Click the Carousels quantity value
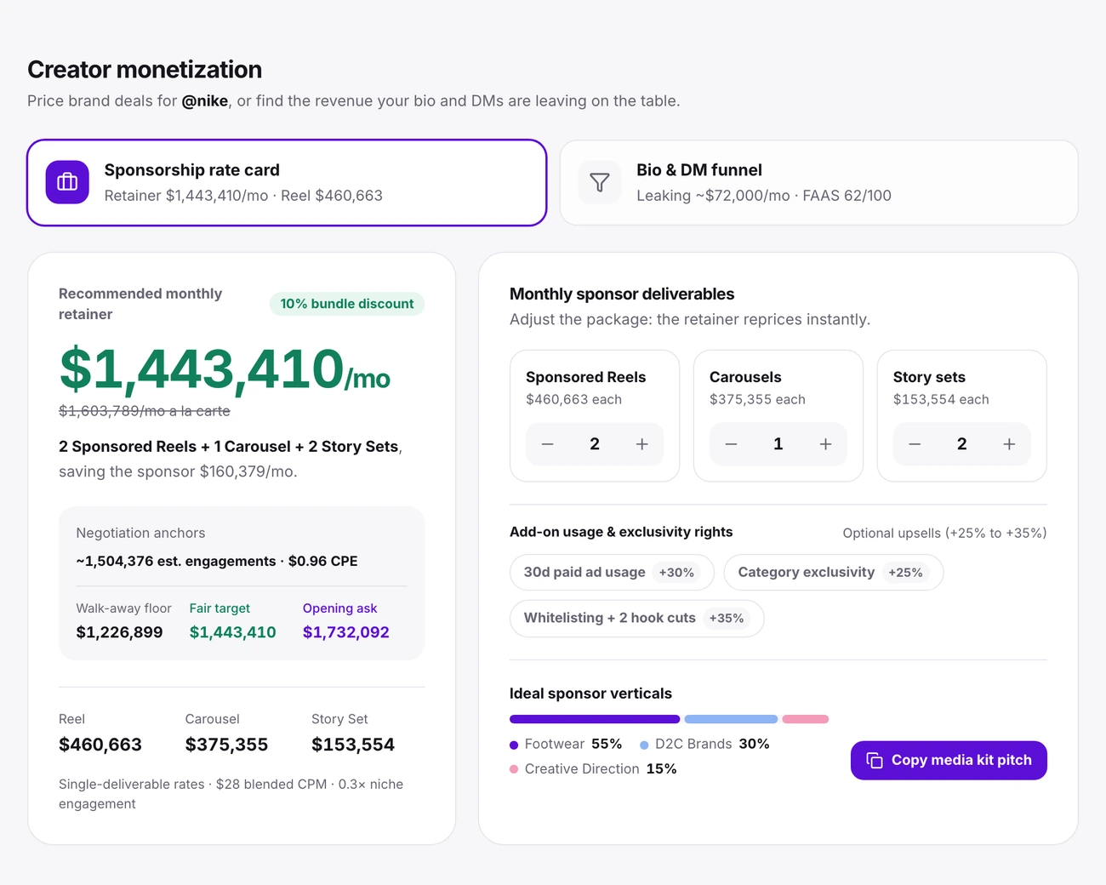 [x=778, y=444]
